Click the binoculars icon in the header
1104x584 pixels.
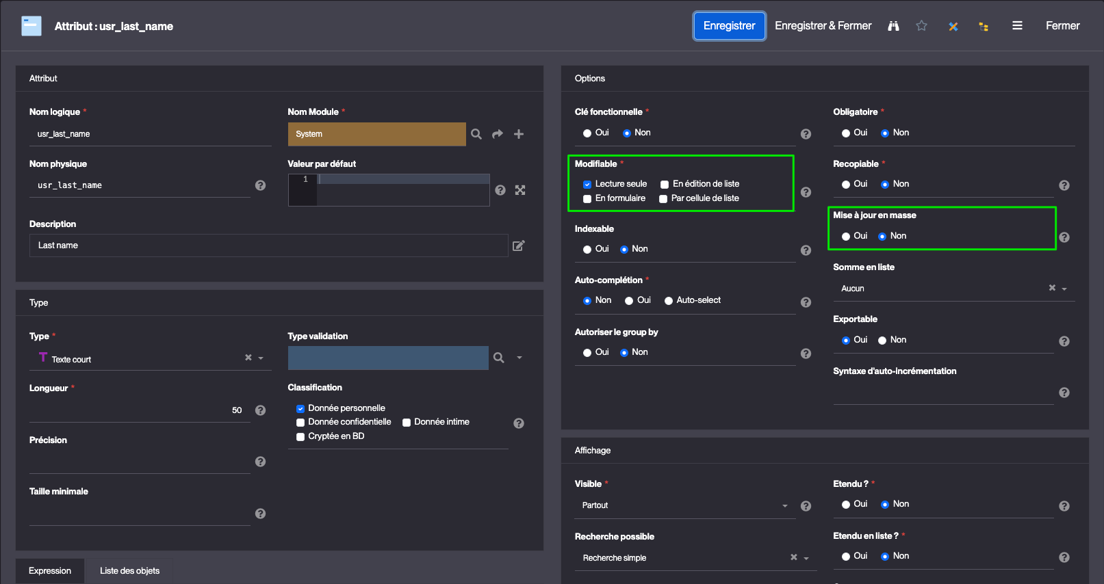[x=893, y=26]
